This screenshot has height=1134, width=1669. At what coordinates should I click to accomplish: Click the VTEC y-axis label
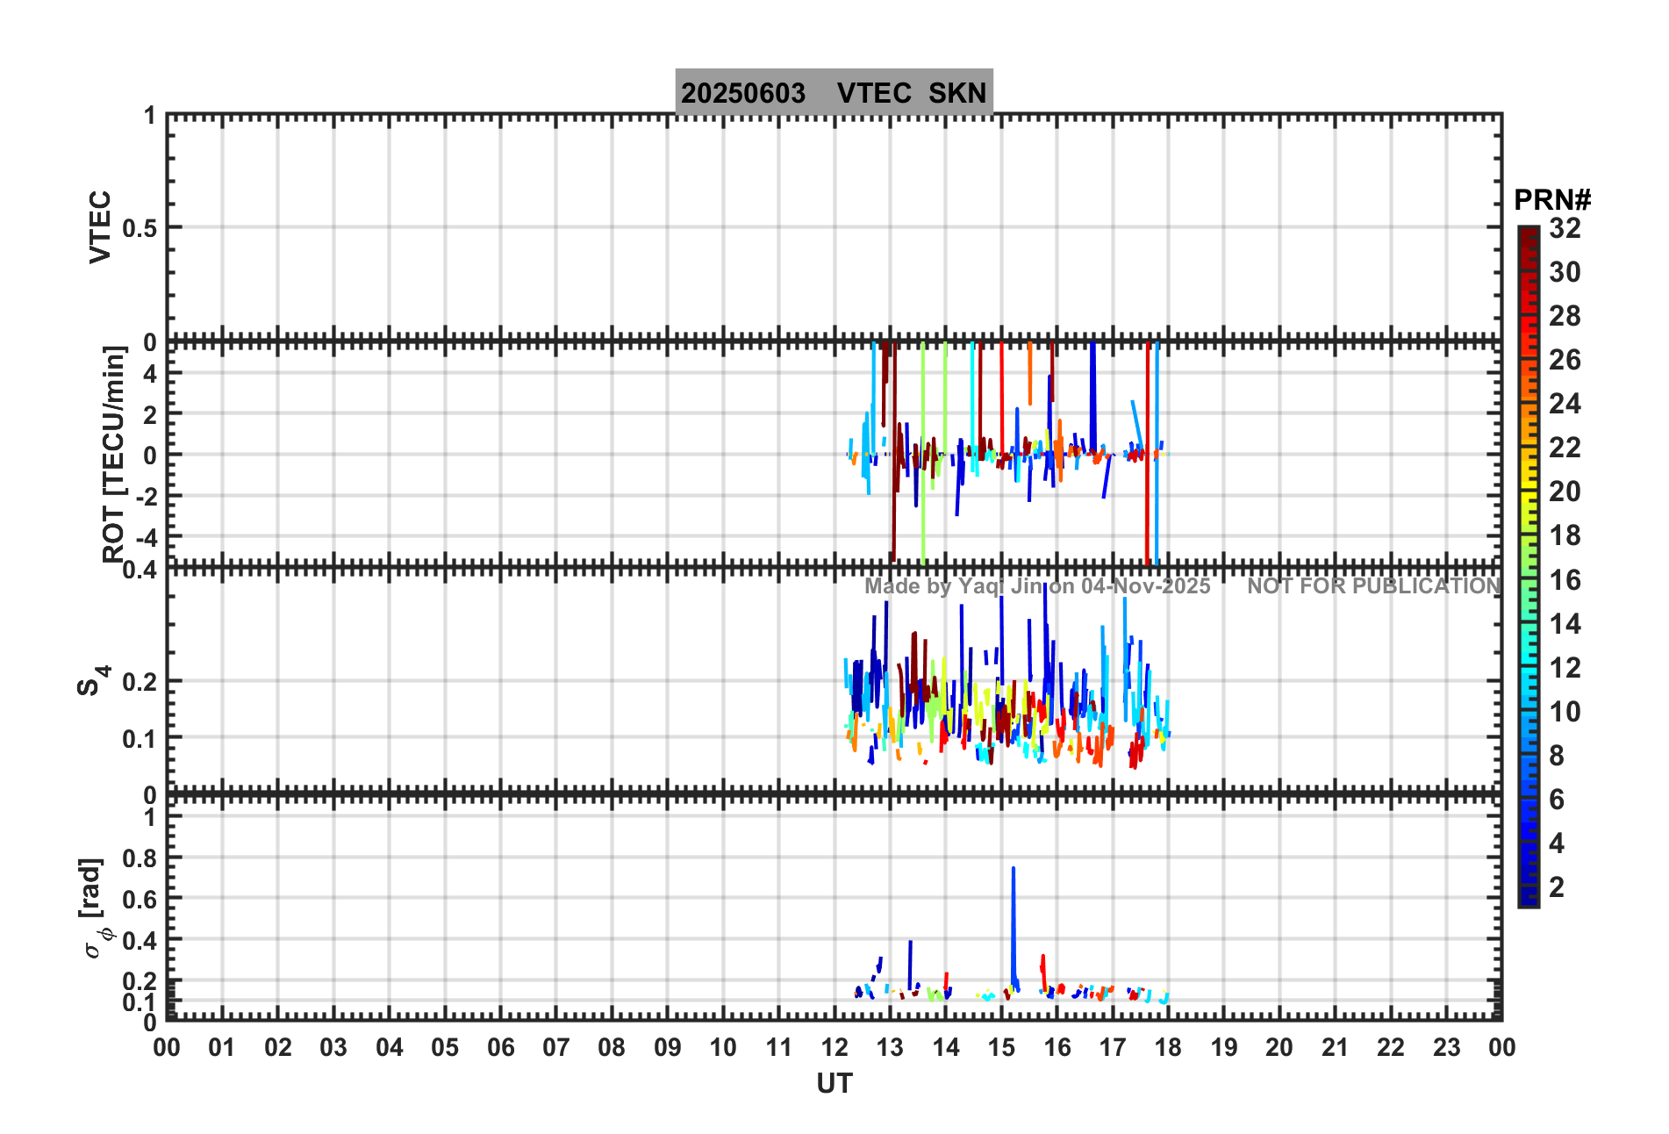click(x=101, y=226)
